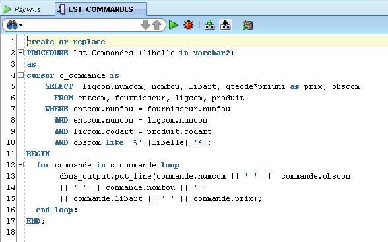
Task: Select the LST_COMMANDES tab
Action: coord(101,9)
